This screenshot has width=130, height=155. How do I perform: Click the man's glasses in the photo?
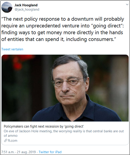click(x=68, y=82)
